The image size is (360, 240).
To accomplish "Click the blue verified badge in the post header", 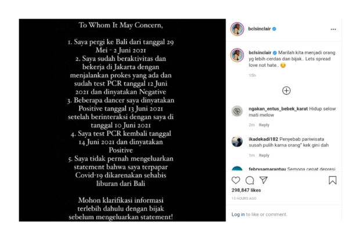I will pyautogui.click(x=275, y=29).
